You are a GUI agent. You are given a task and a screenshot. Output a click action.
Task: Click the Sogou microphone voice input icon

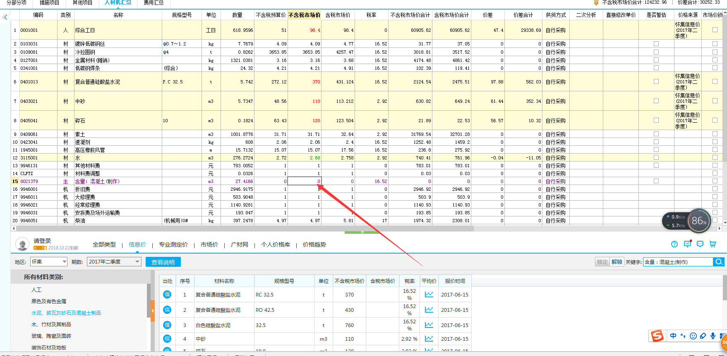(x=713, y=336)
